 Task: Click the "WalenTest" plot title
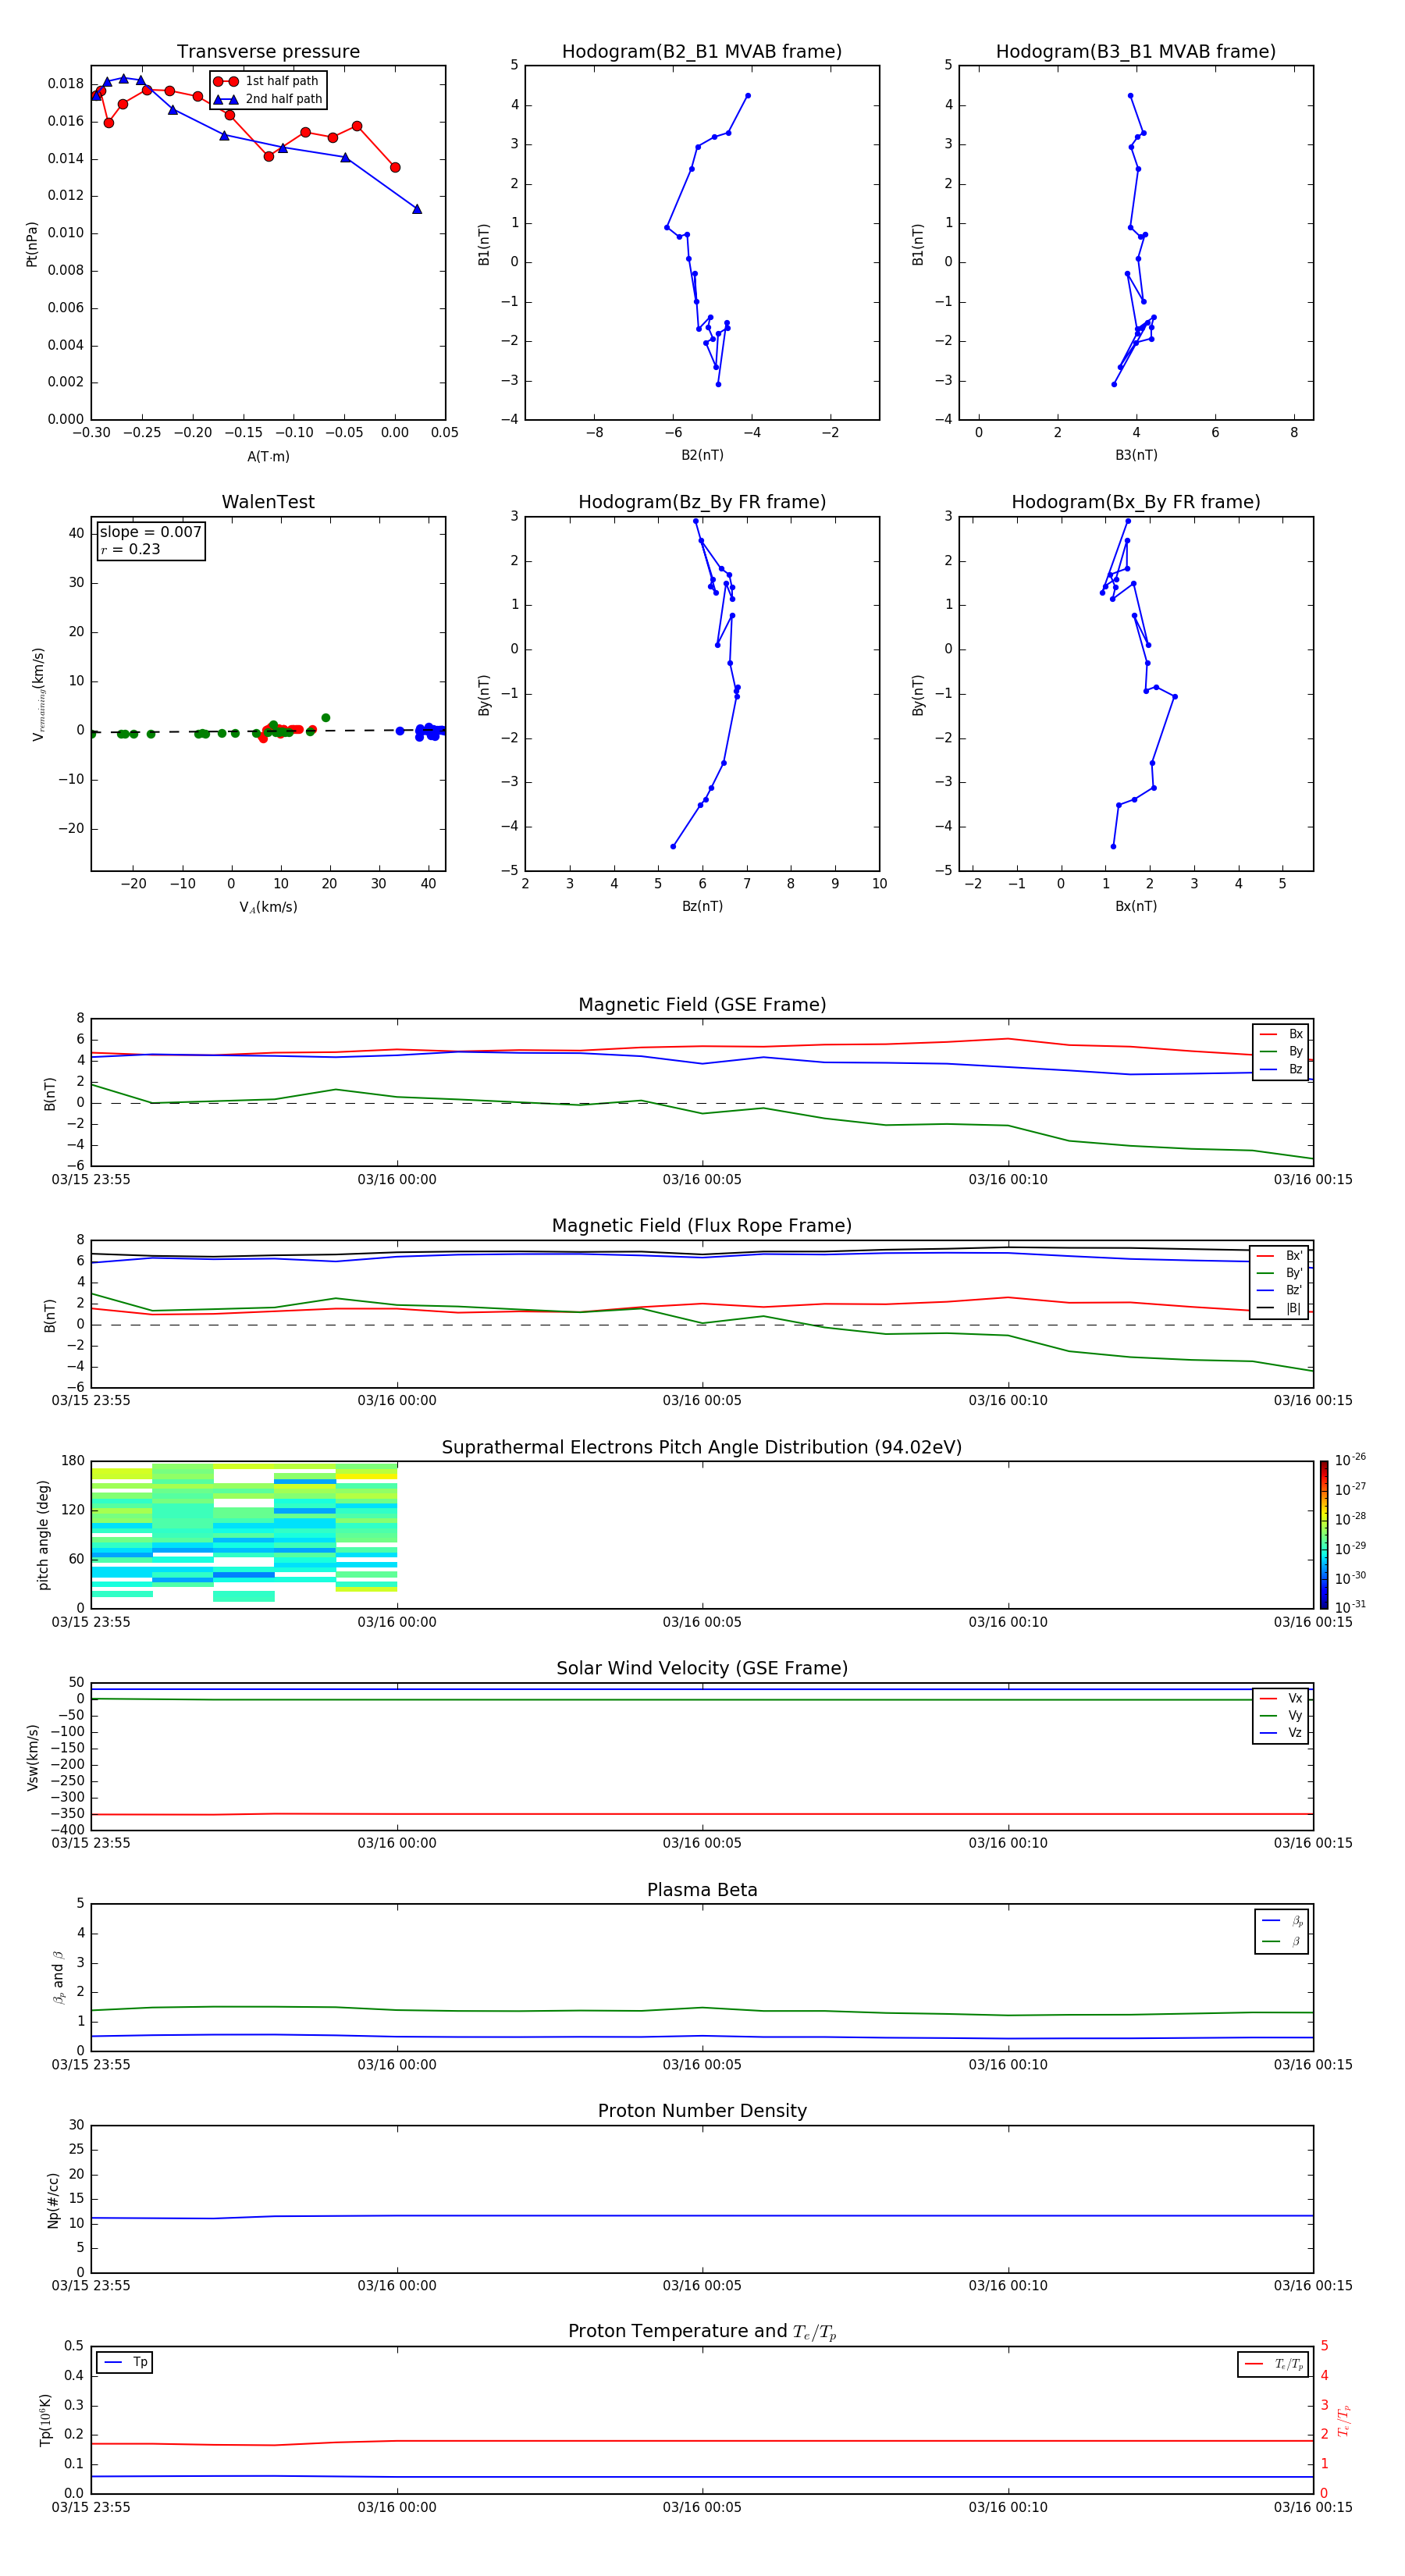point(268,502)
